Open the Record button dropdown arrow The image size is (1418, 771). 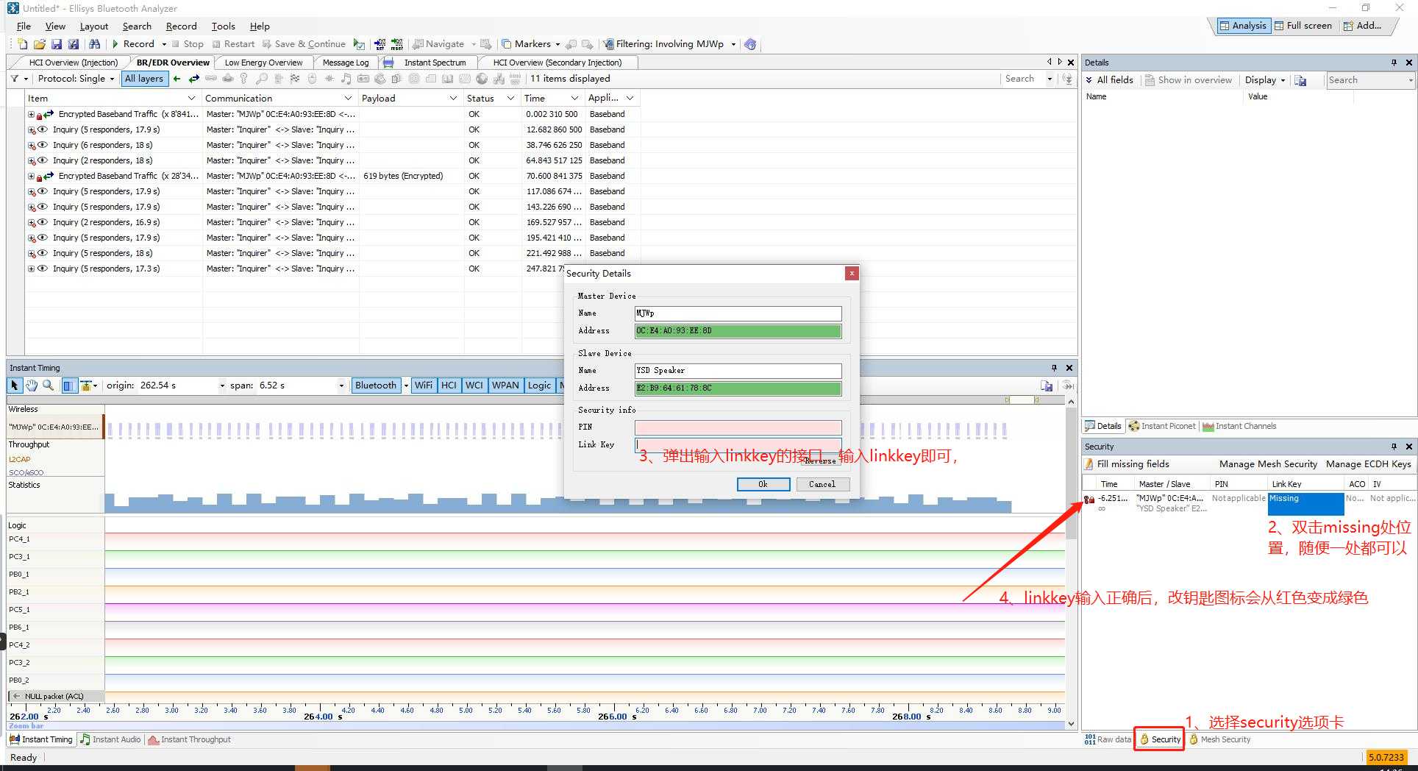click(164, 44)
